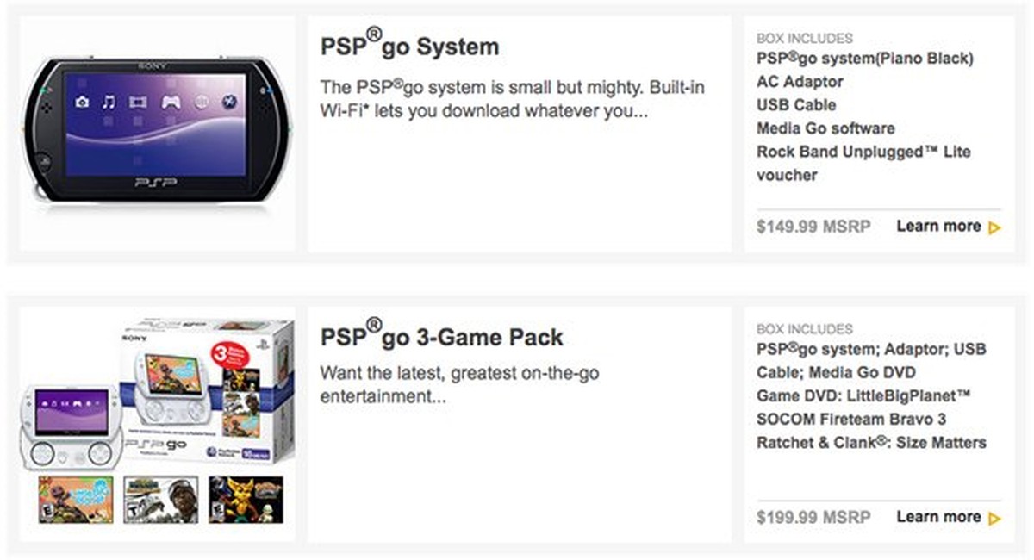The height and width of the screenshot is (560, 1034).
Task: Select the PSP go System product title
Action: pos(409,47)
